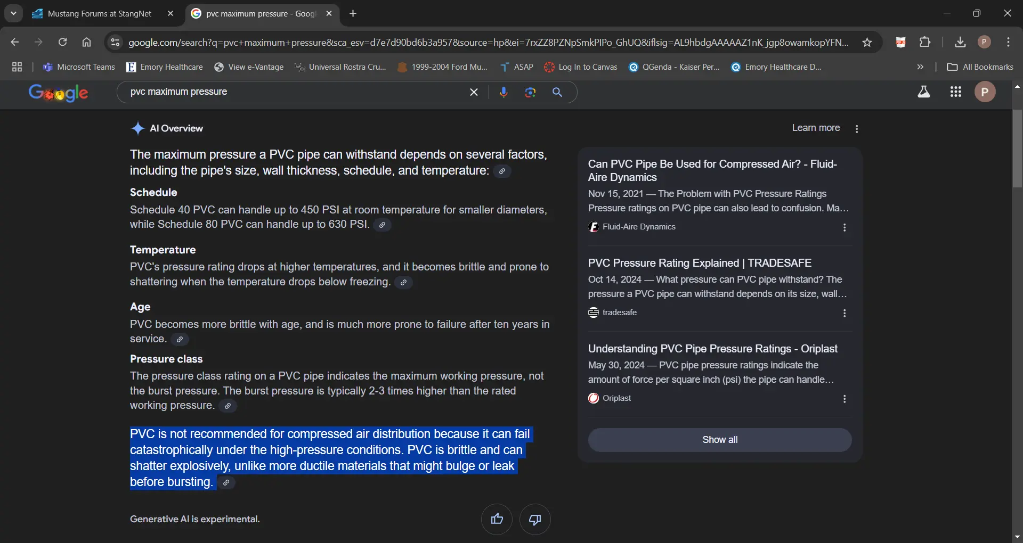This screenshot has height=543, width=1023.
Task: Go forward to the next page
Action: (38, 42)
